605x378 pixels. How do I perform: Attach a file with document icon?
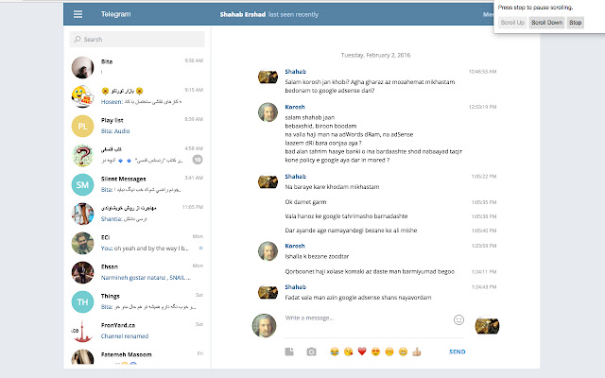pos(289,352)
